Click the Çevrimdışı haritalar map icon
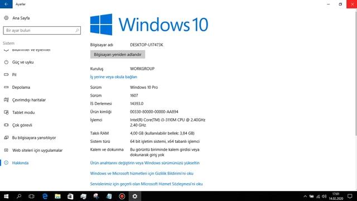This screenshot has height=201, width=357. 6,100
